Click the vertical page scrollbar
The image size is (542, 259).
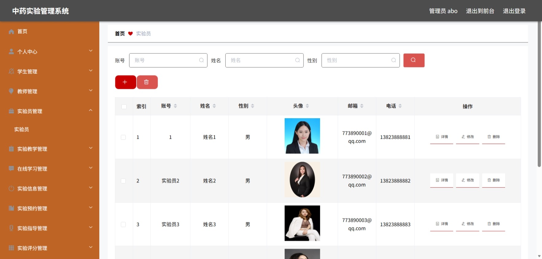(539, 94)
